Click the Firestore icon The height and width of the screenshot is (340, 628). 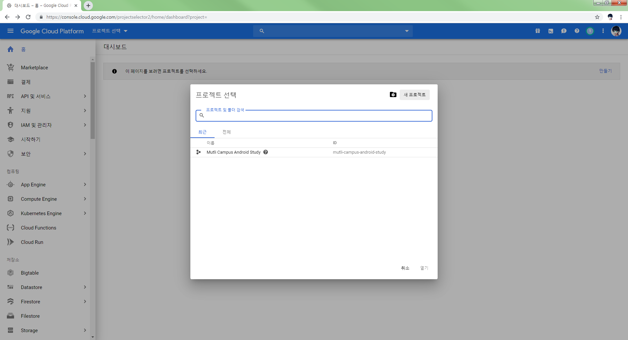[x=10, y=301]
